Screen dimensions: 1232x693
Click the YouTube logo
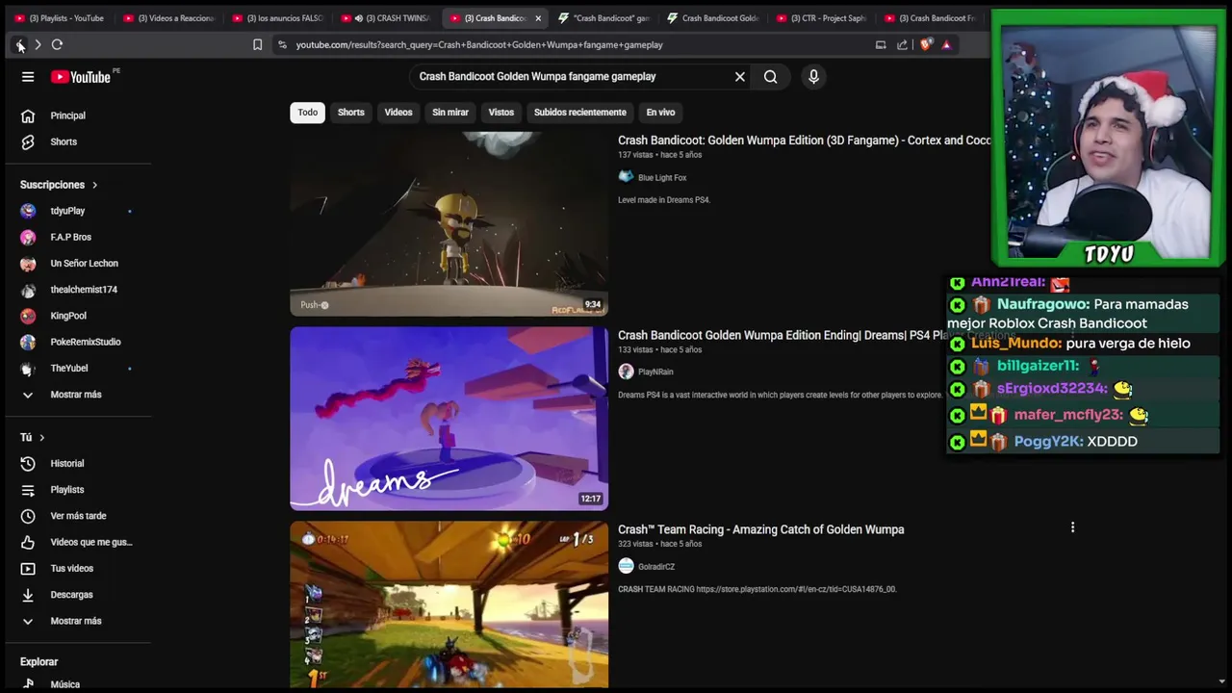[81, 77]
